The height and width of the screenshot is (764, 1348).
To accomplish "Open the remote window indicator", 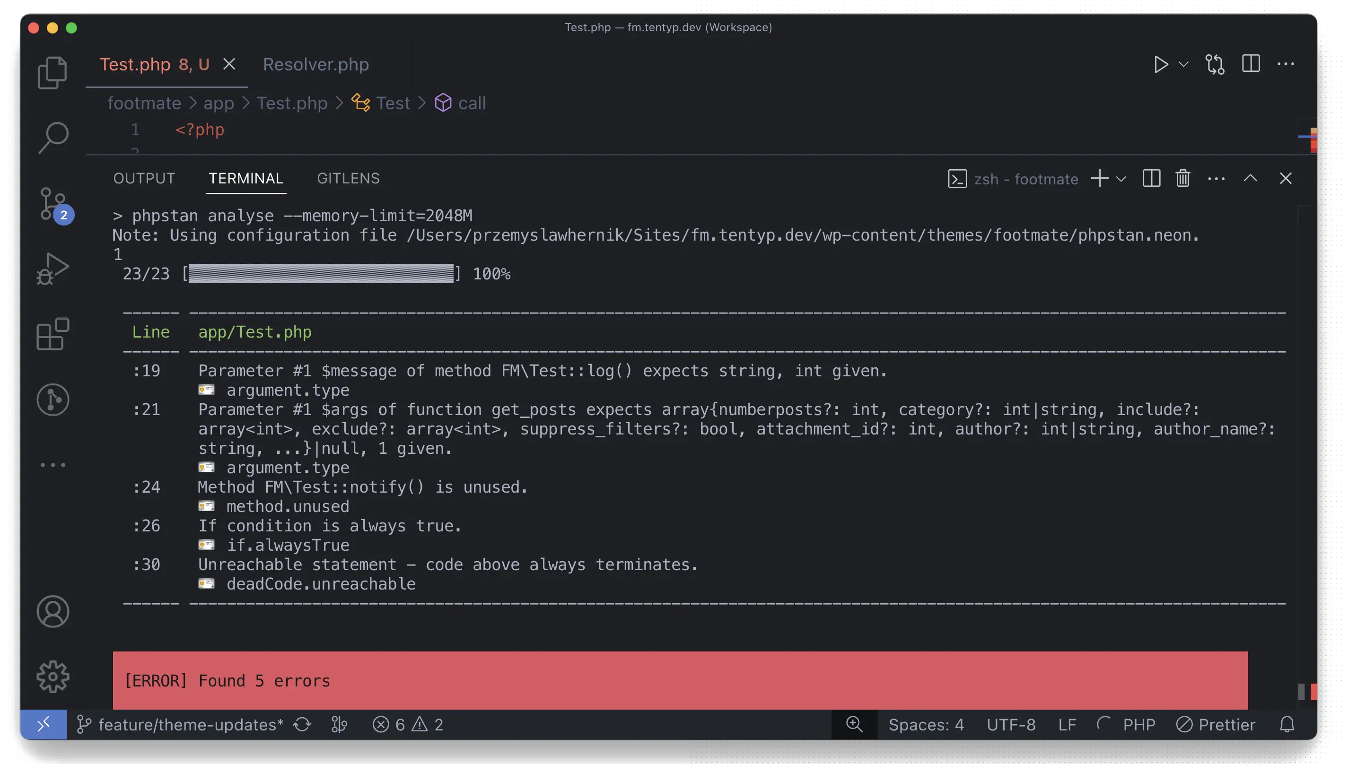I will (43, 724).
